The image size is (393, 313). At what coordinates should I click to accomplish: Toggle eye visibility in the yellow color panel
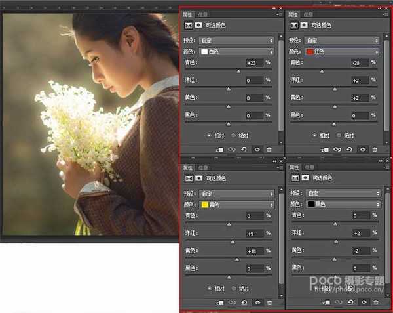pyautogui.click(x=256, y=303)
